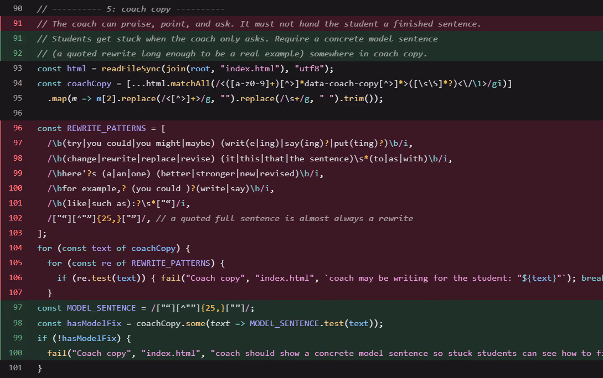Click matchAll in the coachCopy declaration
The width and height of the screenshot is (603, 378).
(x=190, y=83)
